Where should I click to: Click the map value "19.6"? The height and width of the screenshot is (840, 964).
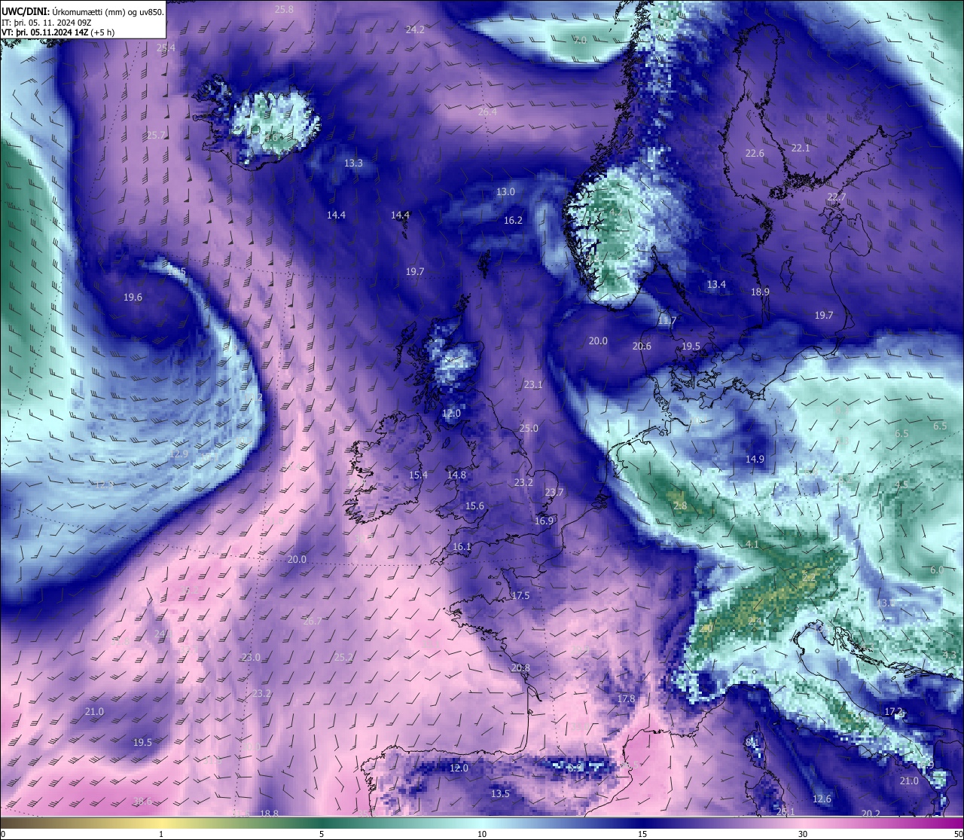[x=133, y=297]
